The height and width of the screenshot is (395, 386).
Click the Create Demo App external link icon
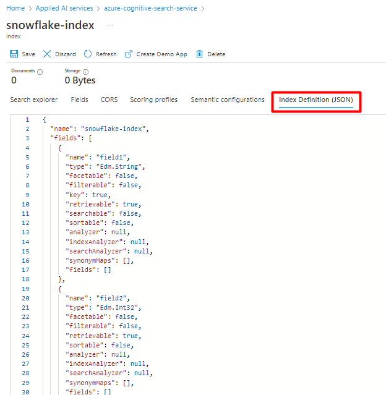pyautogui.click(x=129, y=54)
